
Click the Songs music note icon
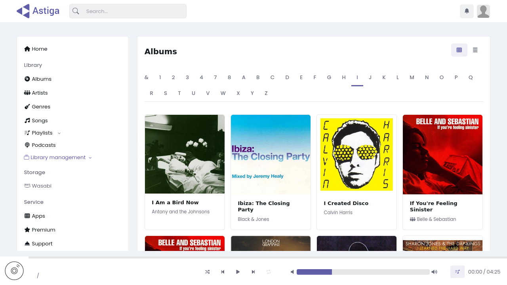point(26,120)
